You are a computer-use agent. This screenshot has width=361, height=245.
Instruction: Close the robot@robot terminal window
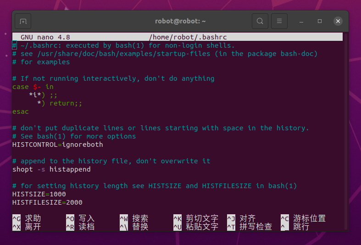[x=338, y=21]
